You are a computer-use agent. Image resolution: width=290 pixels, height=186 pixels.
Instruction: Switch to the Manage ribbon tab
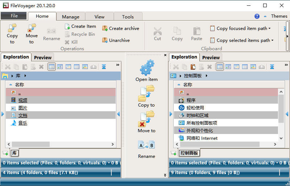71,17
